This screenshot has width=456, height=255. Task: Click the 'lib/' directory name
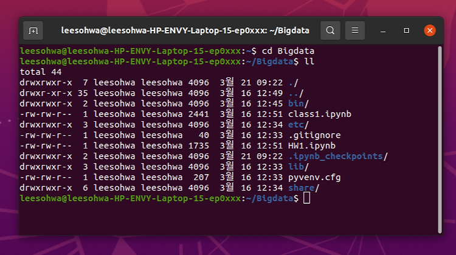(299, 167)
